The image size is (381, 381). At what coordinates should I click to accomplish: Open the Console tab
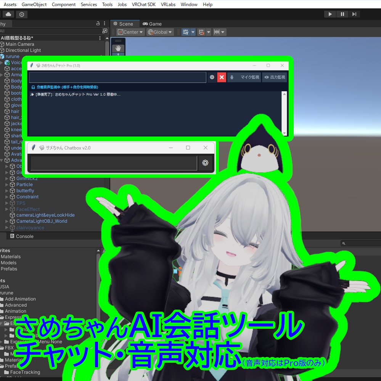(x=22, y=236)
